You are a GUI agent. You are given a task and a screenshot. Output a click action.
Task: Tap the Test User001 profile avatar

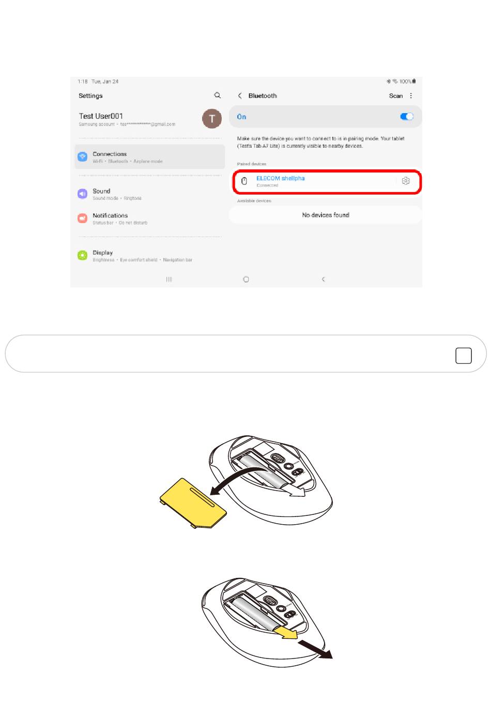[212, 119]
